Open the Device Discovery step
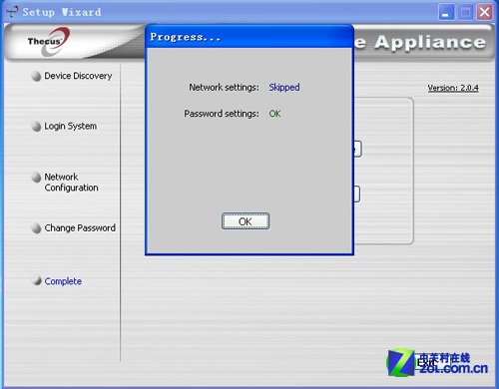The image size is (499, 389). 78,76
